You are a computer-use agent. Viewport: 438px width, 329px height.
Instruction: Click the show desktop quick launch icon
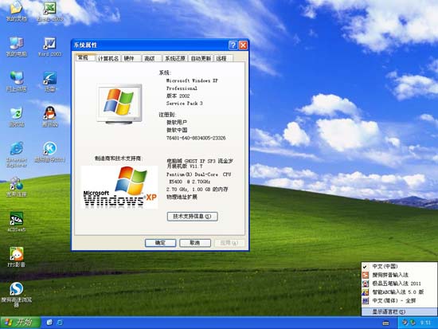coord(49,323)
